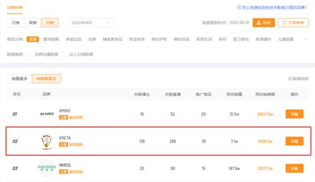This screenshot has width=315, height=182.
Task: Click the 数据说明 info icon
Action: pos(290,79)
